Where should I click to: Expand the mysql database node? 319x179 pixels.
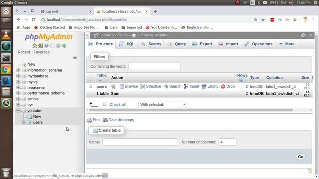(18, 82)
